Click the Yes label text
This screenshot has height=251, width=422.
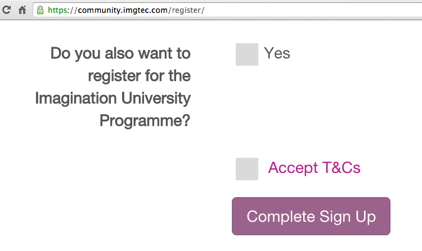tap(277, 53)
